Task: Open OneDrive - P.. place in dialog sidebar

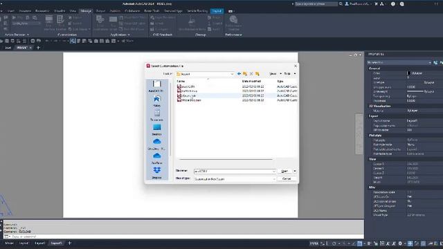Action: click(157, 144)
